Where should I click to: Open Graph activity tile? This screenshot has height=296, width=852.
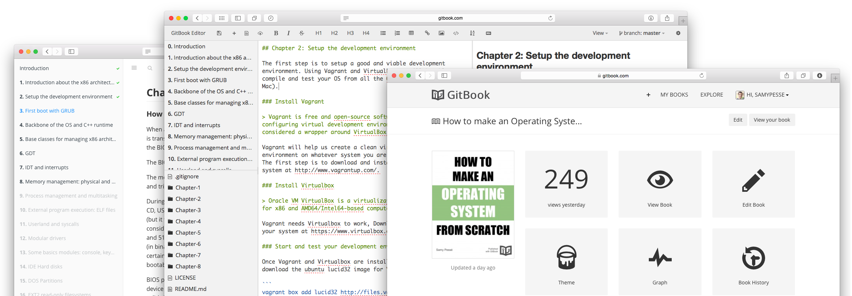pyautogui.click(x=660, y=262)
